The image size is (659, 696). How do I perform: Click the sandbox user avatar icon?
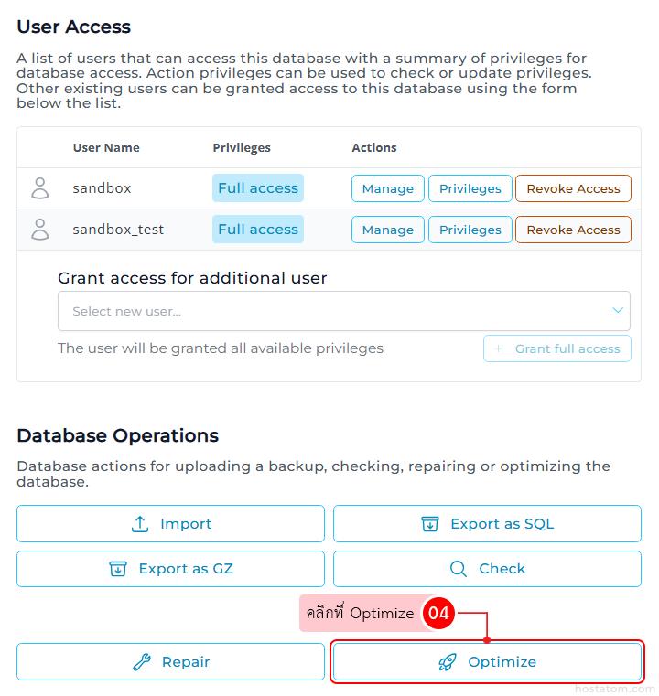[x=40, y=188]
